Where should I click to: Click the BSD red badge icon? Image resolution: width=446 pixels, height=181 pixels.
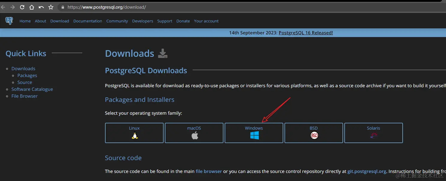click(x=314, y=136)
